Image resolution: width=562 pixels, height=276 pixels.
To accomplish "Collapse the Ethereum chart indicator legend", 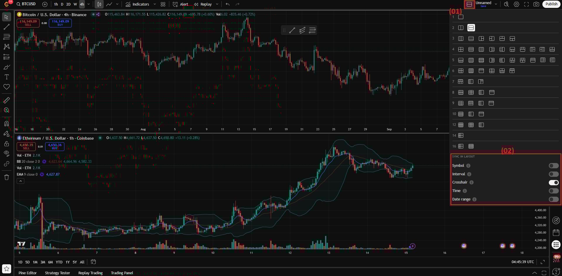I will [21, 181].
